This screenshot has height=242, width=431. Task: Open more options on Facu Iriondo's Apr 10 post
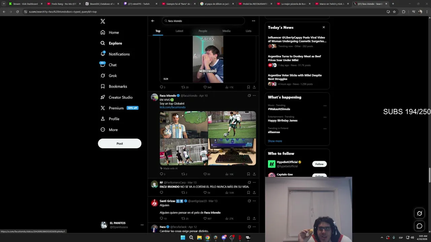coord(254,95)
